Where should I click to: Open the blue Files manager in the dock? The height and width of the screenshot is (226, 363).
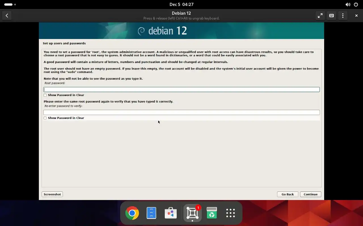click(151, 213)
